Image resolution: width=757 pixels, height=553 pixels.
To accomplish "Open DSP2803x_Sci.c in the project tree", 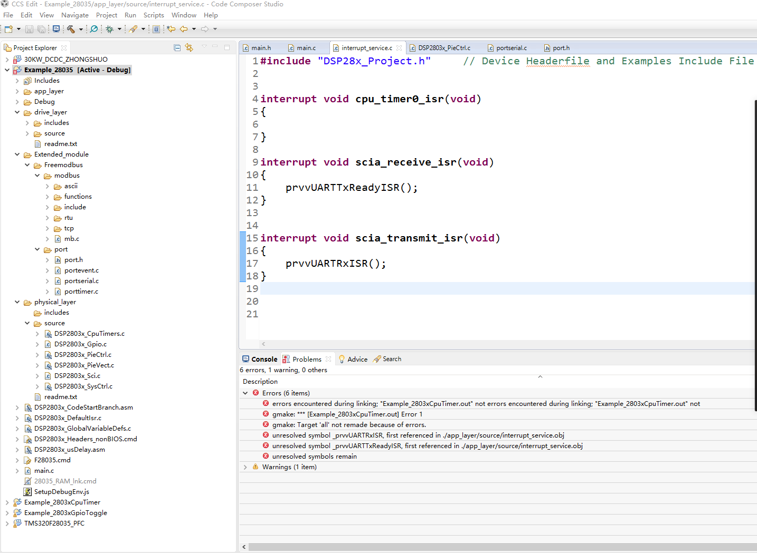I will click(77, 376).
